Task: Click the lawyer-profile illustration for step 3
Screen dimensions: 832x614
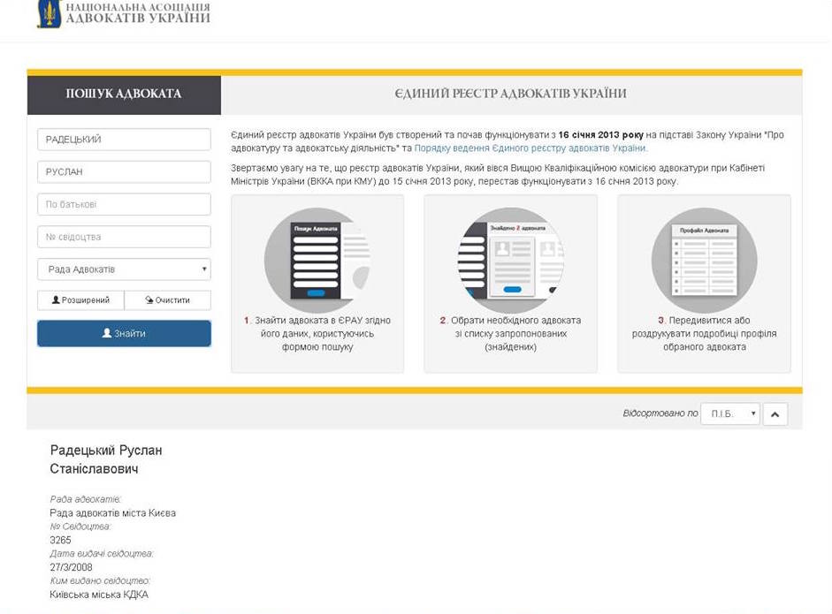Action: click(704, 259)
